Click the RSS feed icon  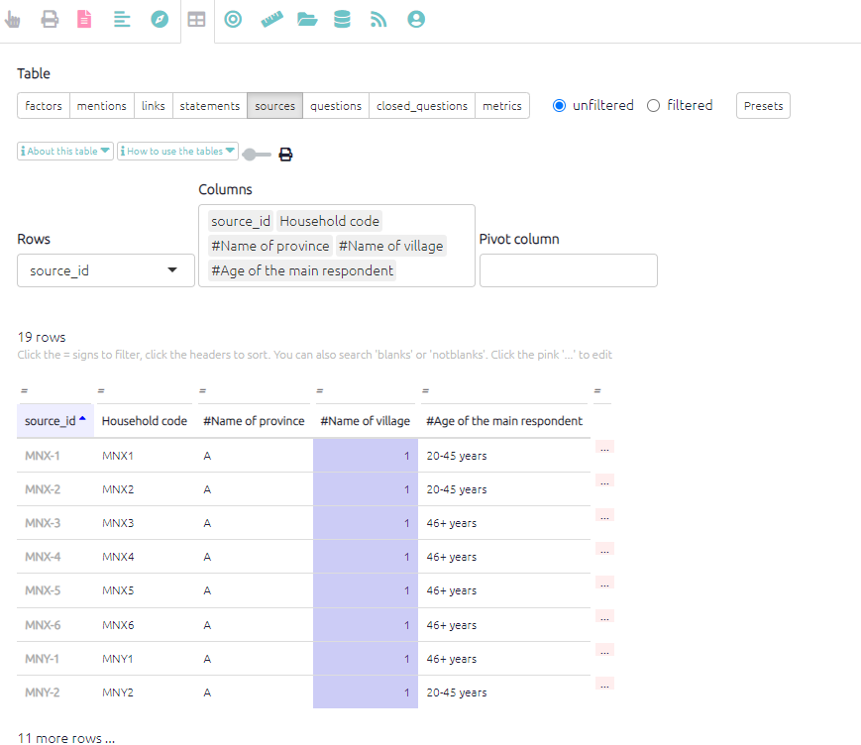(x=378, y=20)
